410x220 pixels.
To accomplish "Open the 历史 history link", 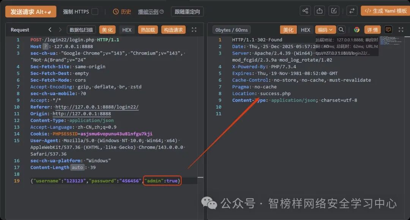I will (x=122, y=12).
